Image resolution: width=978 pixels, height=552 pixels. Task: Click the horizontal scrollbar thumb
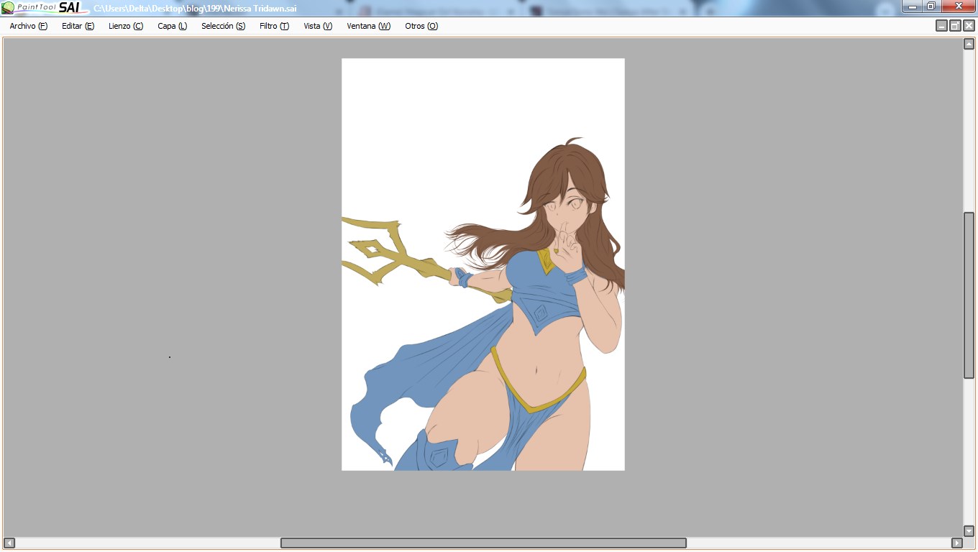point(483,543)
